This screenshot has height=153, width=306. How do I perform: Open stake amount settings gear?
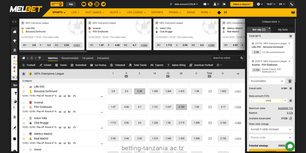click(x=291, y=101)
